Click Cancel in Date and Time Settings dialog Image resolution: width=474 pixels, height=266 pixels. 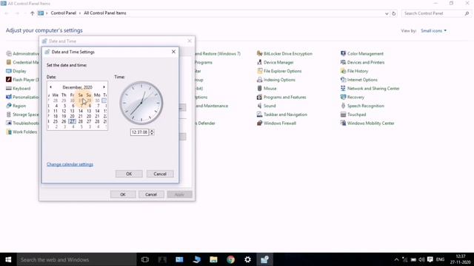coord(160,174)
